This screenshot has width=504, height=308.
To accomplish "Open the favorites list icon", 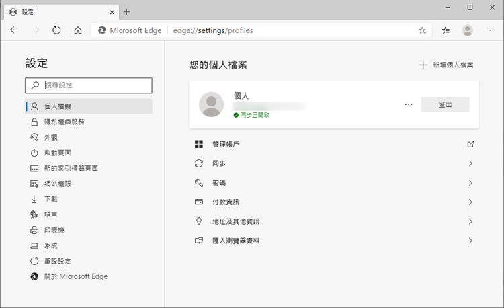I will pyautogui.click(x=446, y=30).
